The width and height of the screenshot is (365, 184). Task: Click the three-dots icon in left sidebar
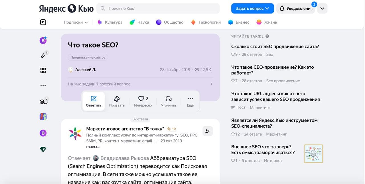click(x=43, y=85)
